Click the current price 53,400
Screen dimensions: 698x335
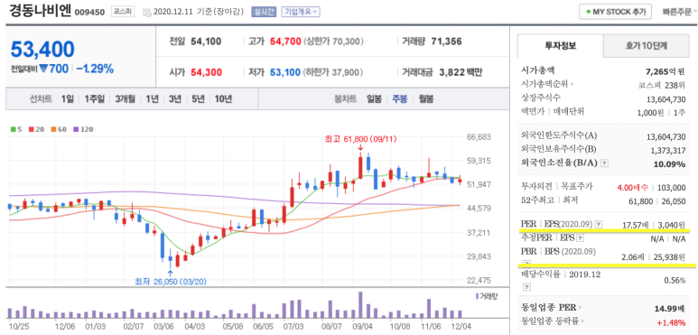point(42,49)
